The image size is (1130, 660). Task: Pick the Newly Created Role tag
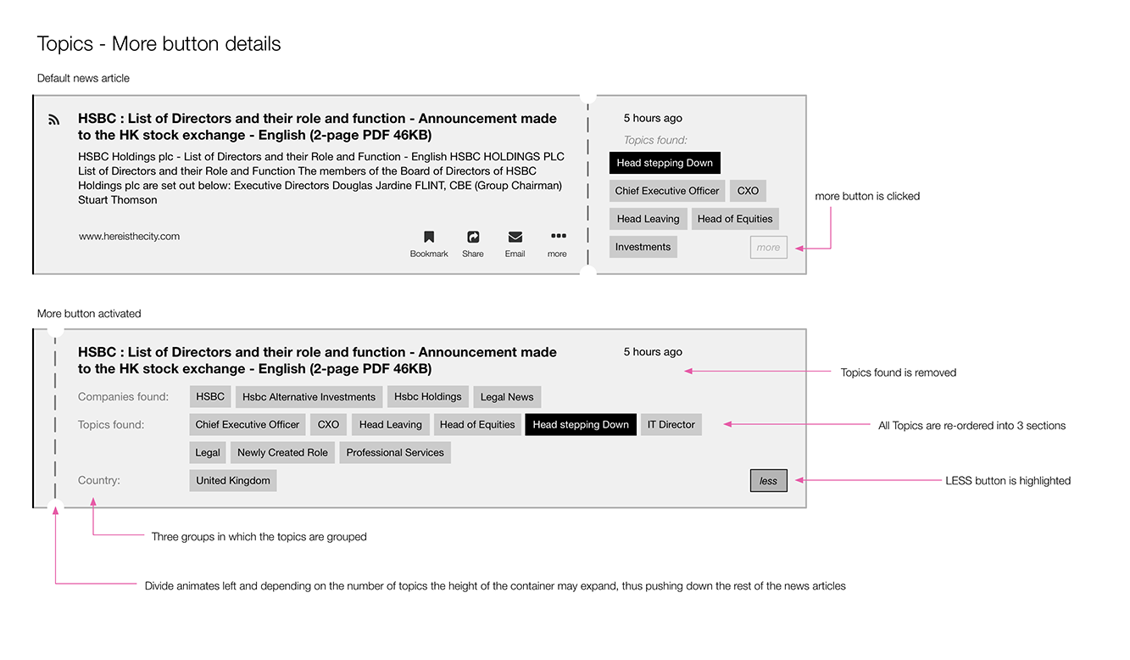282,453
